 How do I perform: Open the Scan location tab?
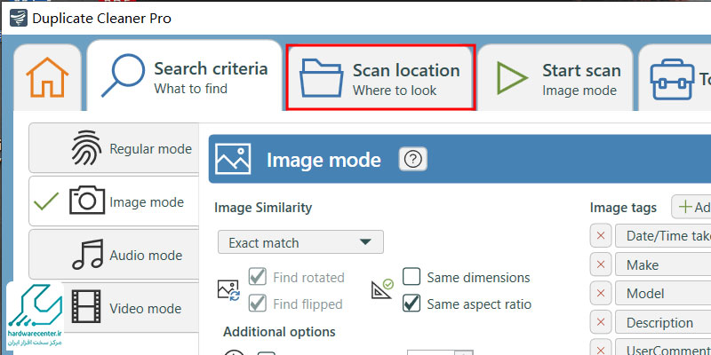click(x=380, y=77)
